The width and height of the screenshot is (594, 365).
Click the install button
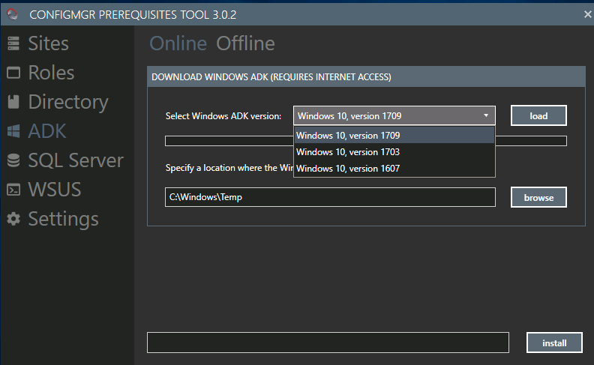554,343
